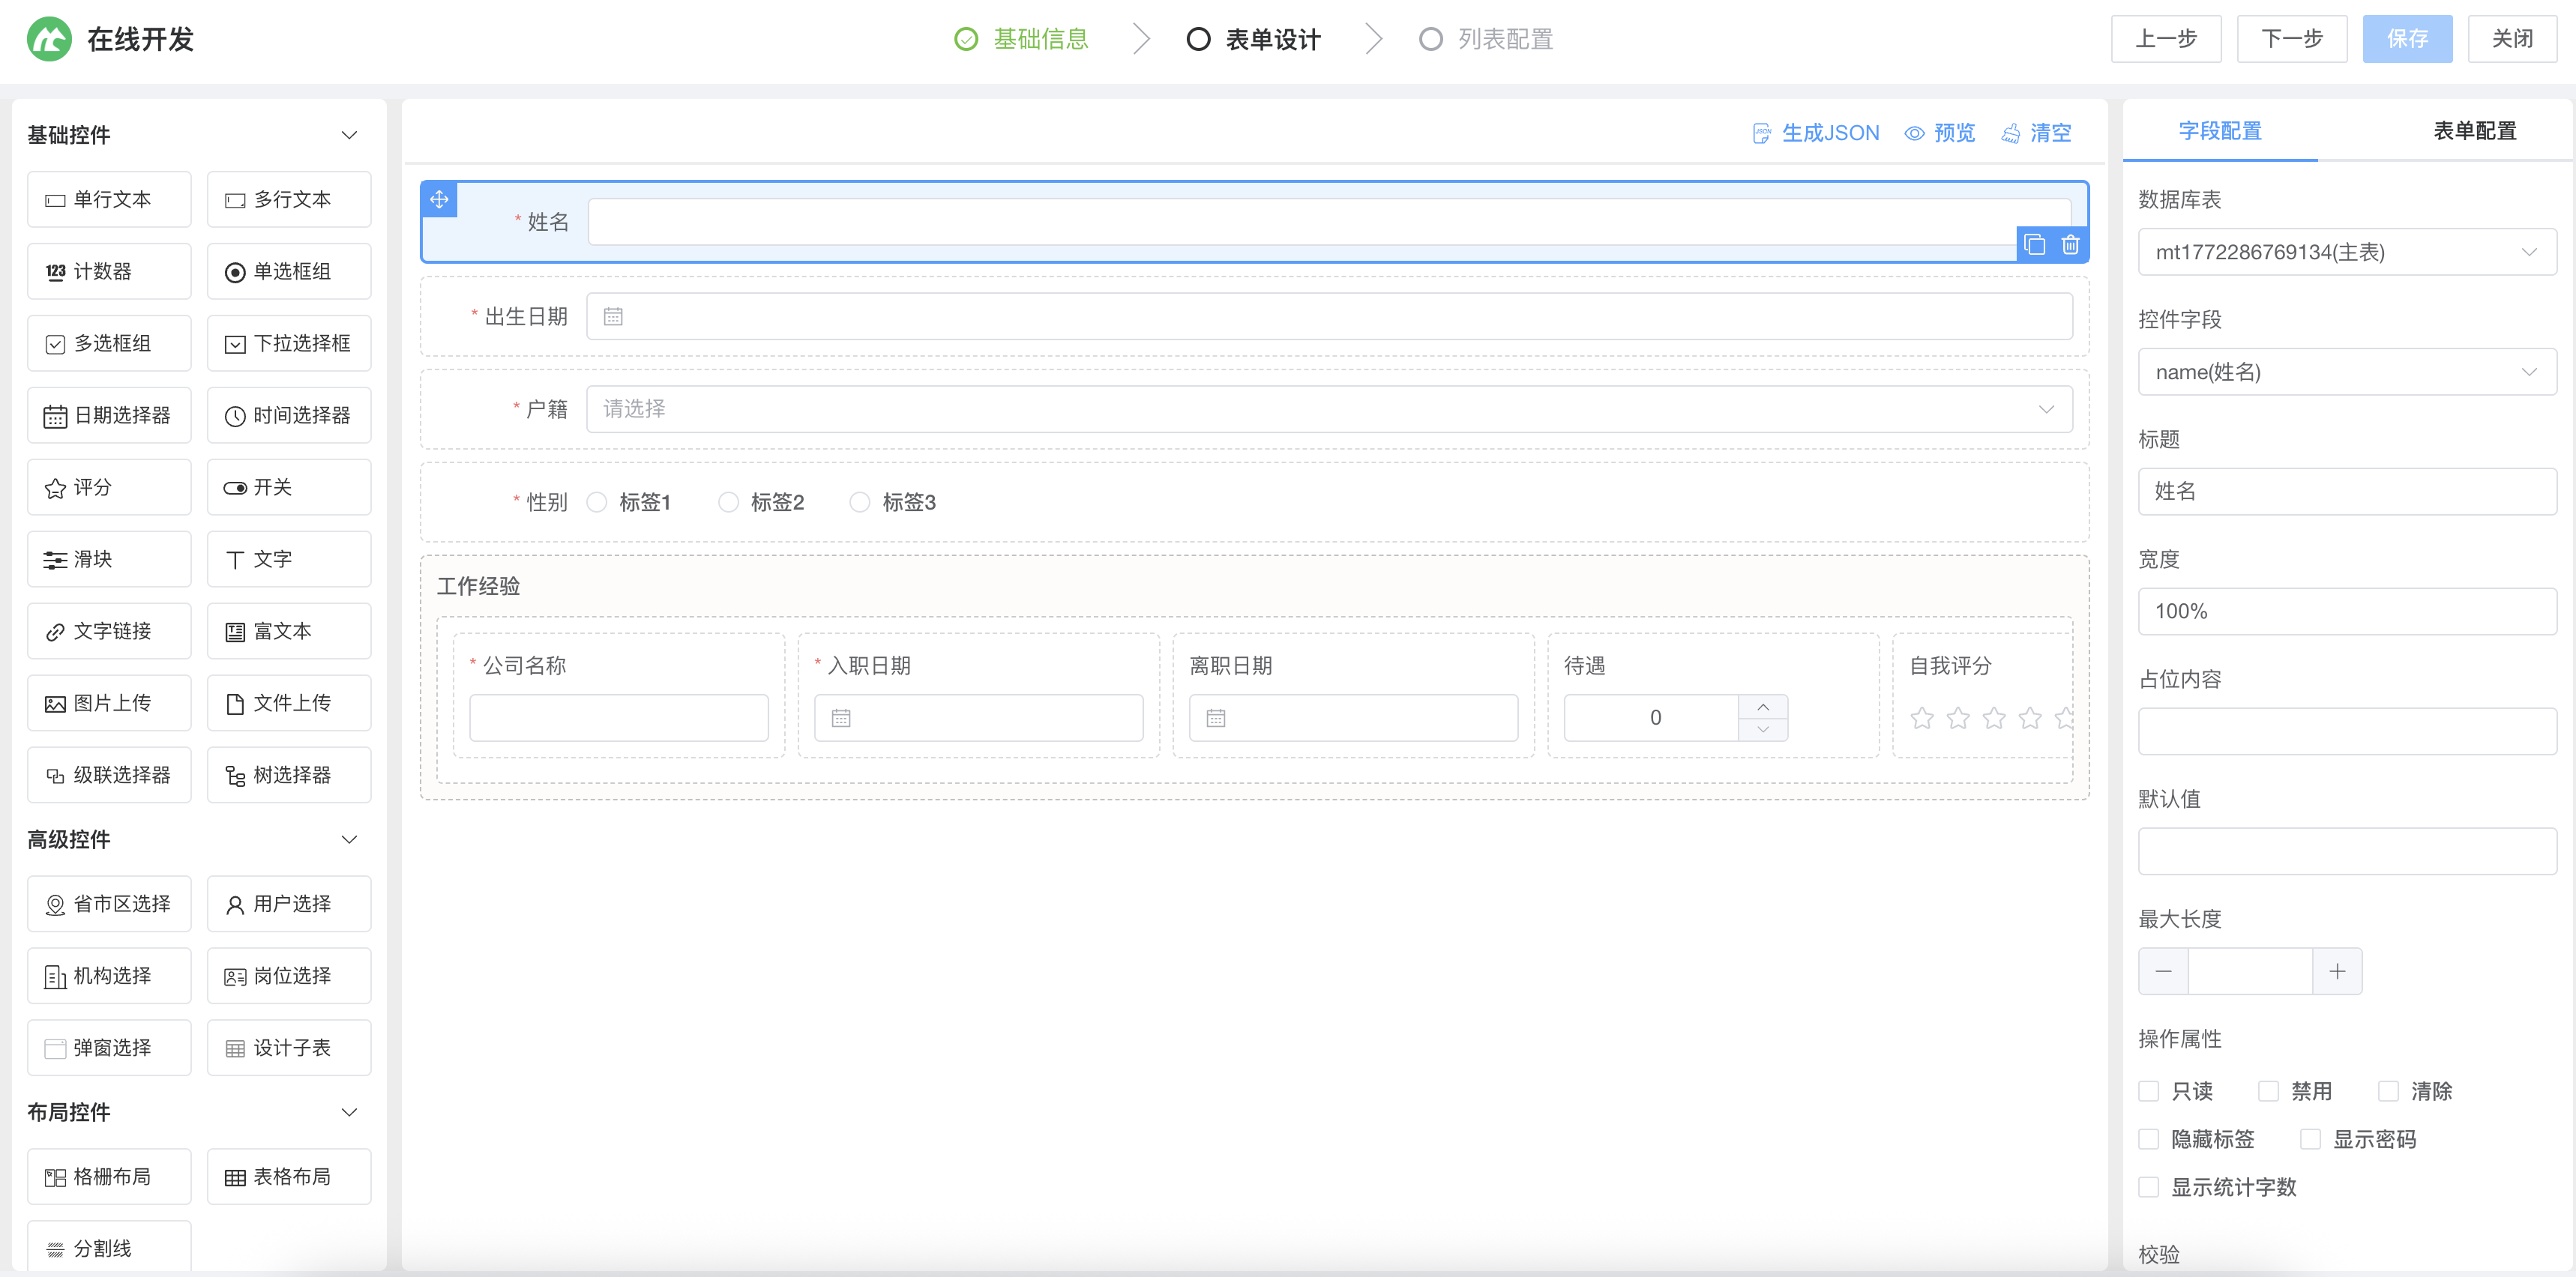Select the 省市区选择 advanced control

coord(109,903)
